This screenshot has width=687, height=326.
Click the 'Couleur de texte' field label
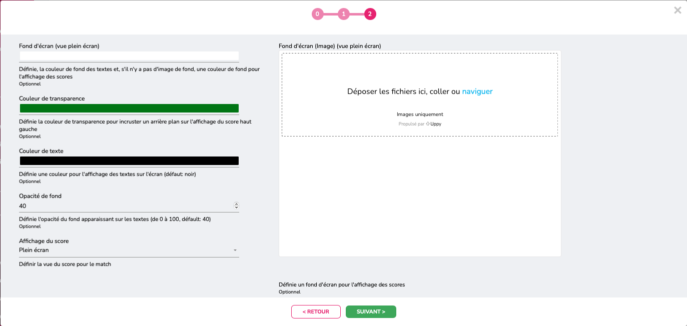[x=41, y=151]
